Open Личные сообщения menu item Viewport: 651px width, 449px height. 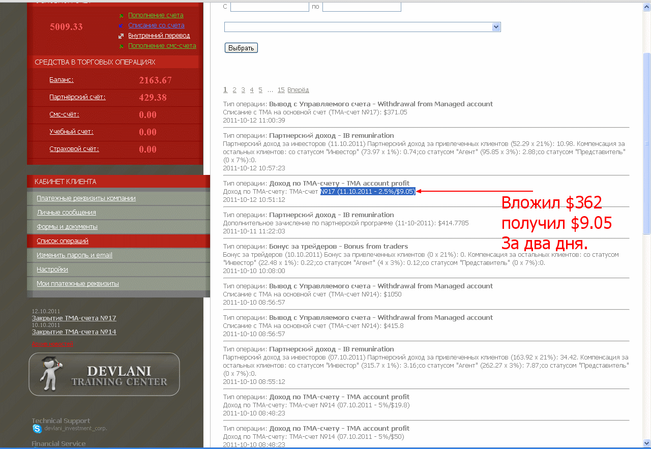tap(119, 213)
